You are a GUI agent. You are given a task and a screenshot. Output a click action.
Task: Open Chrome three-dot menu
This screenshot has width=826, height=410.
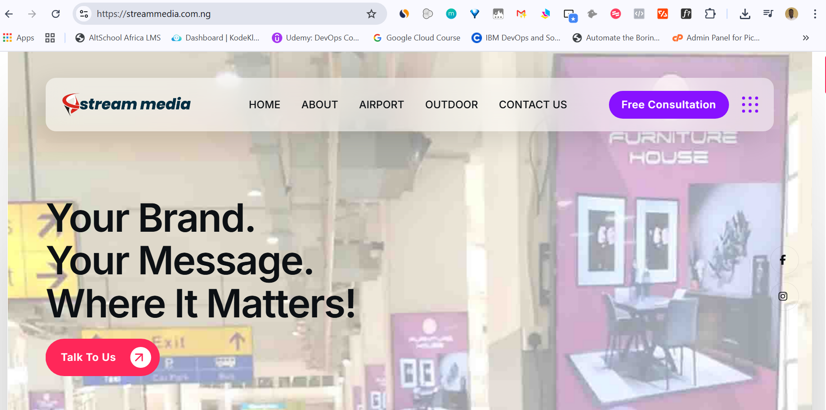pyautogui.click(x=815, y=14)
